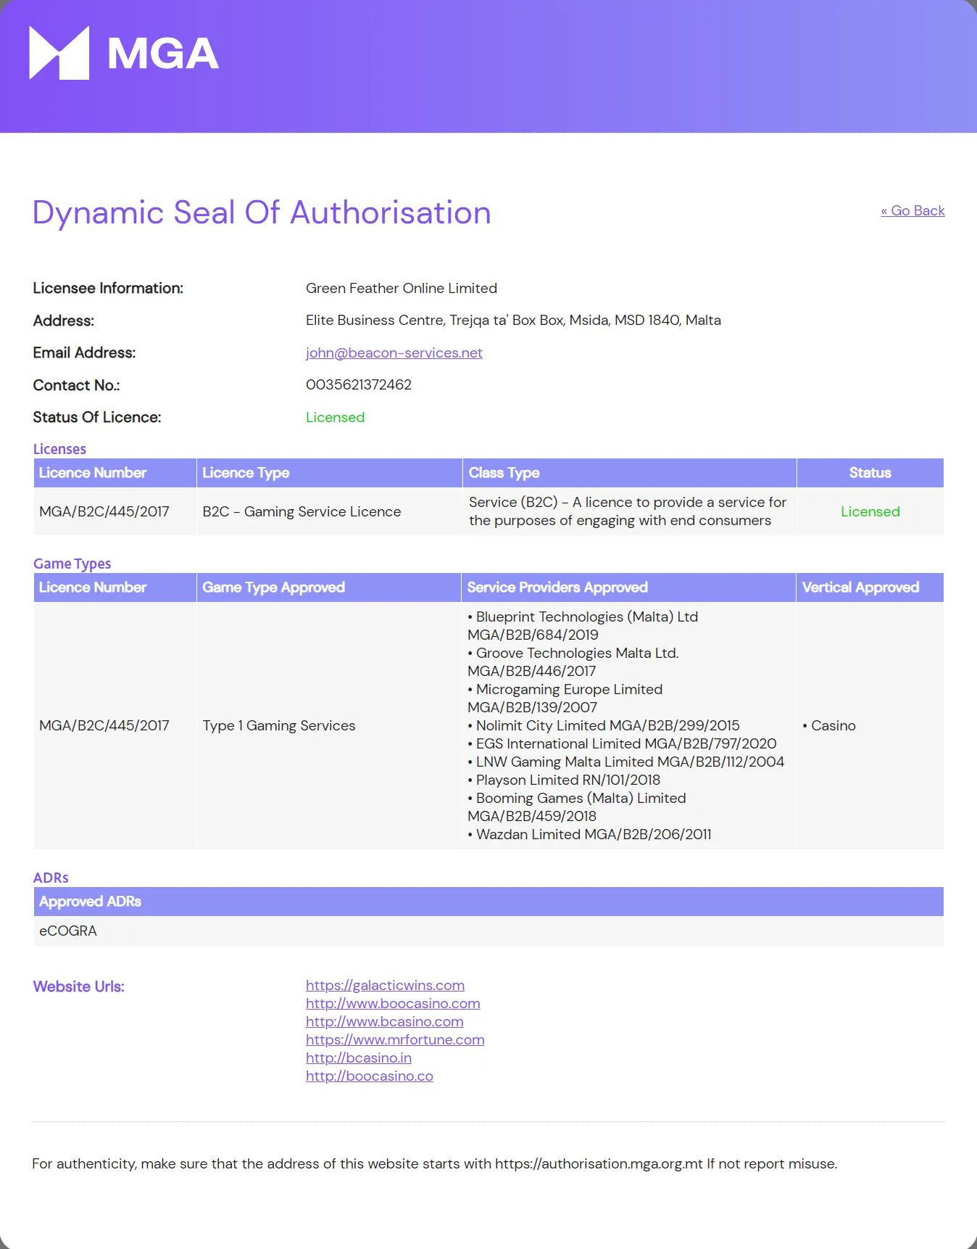Viewport: 977px width, 1249px height.
Task: Follow the www.mrfortune.com link
Action: 395,1039
